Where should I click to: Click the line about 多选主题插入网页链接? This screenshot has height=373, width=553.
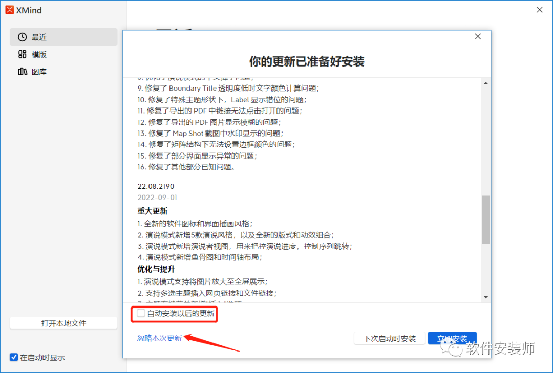pyautogui.click(x=207, y=293)
